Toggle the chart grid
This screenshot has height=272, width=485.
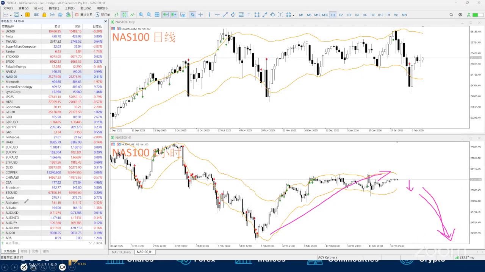point(157,15)
